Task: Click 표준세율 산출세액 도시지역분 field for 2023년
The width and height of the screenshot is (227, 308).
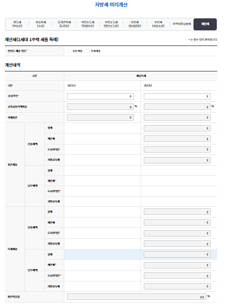Action: [x=177, y=149]
